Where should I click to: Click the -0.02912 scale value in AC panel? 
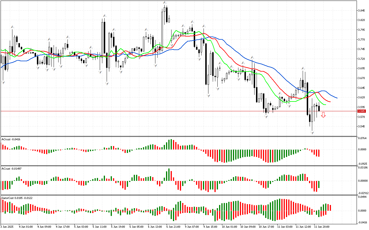click(362, 193)
